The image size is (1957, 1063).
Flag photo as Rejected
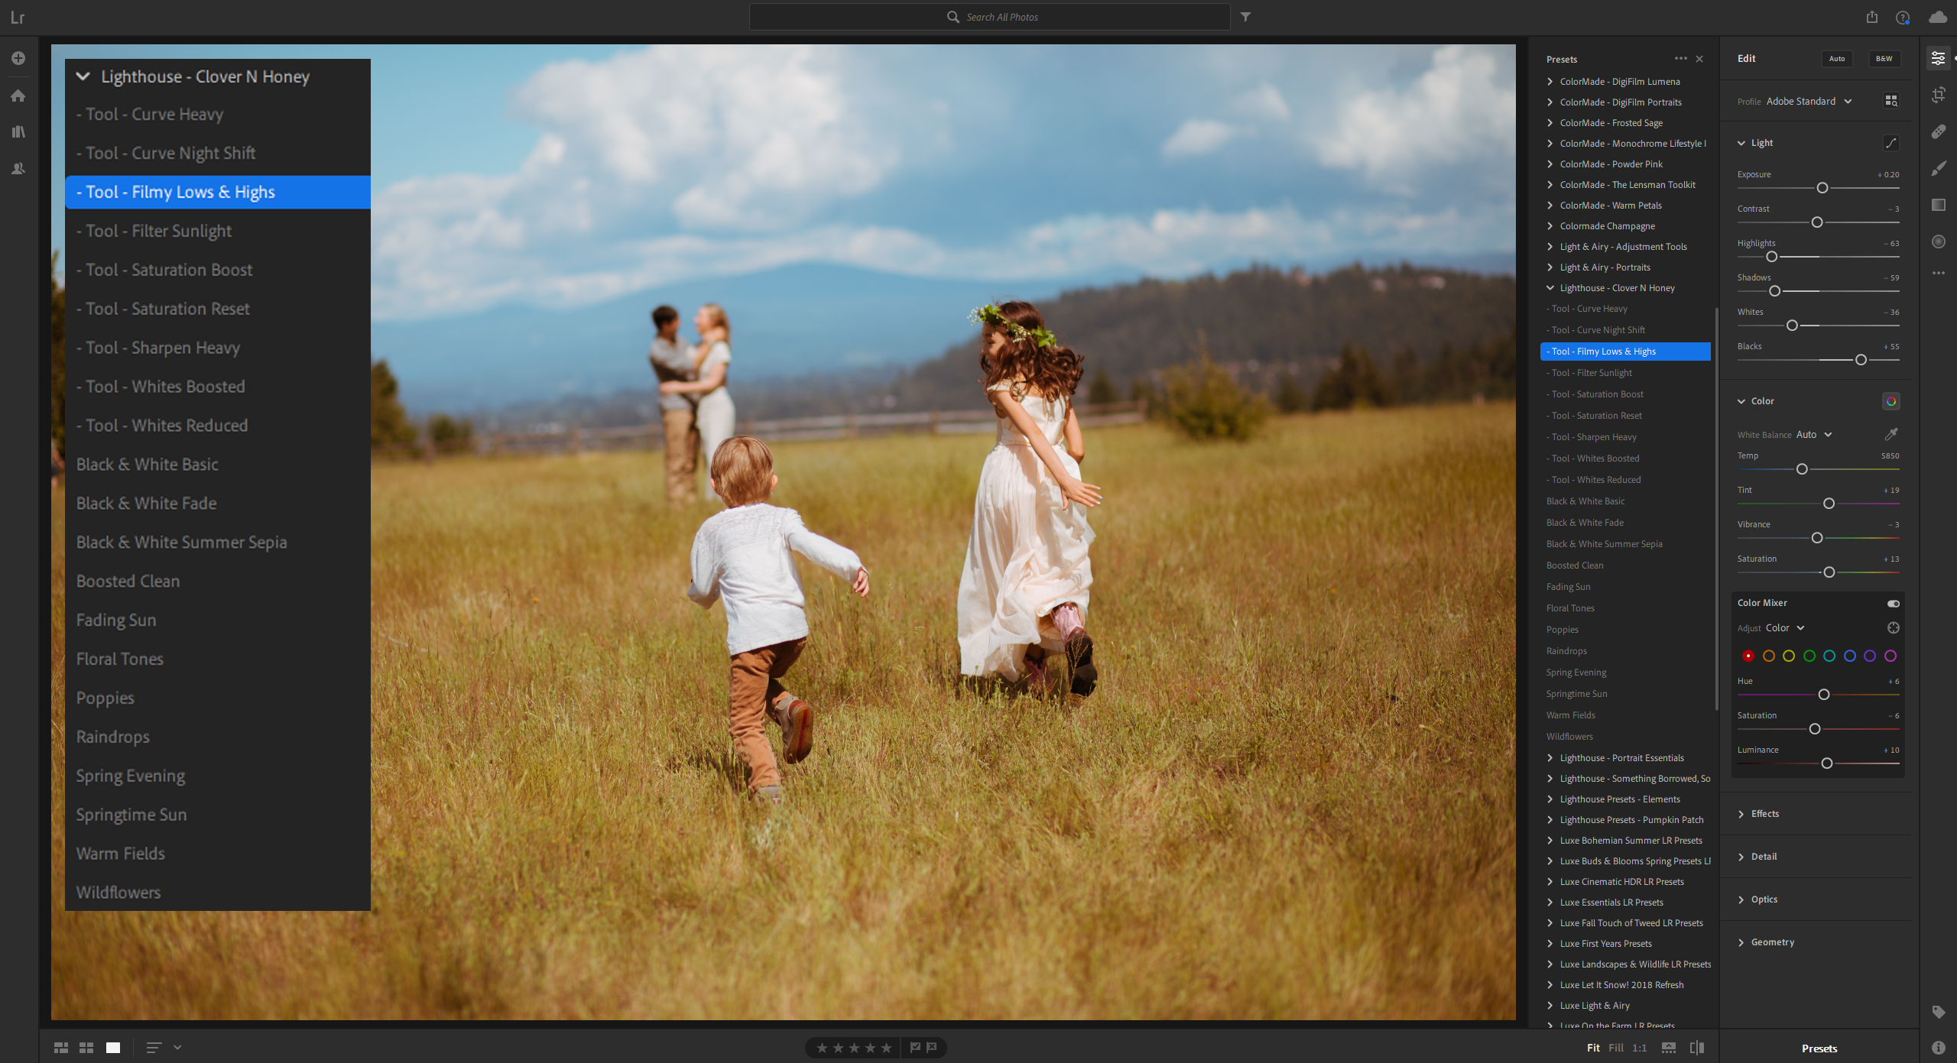point(932,1048)
